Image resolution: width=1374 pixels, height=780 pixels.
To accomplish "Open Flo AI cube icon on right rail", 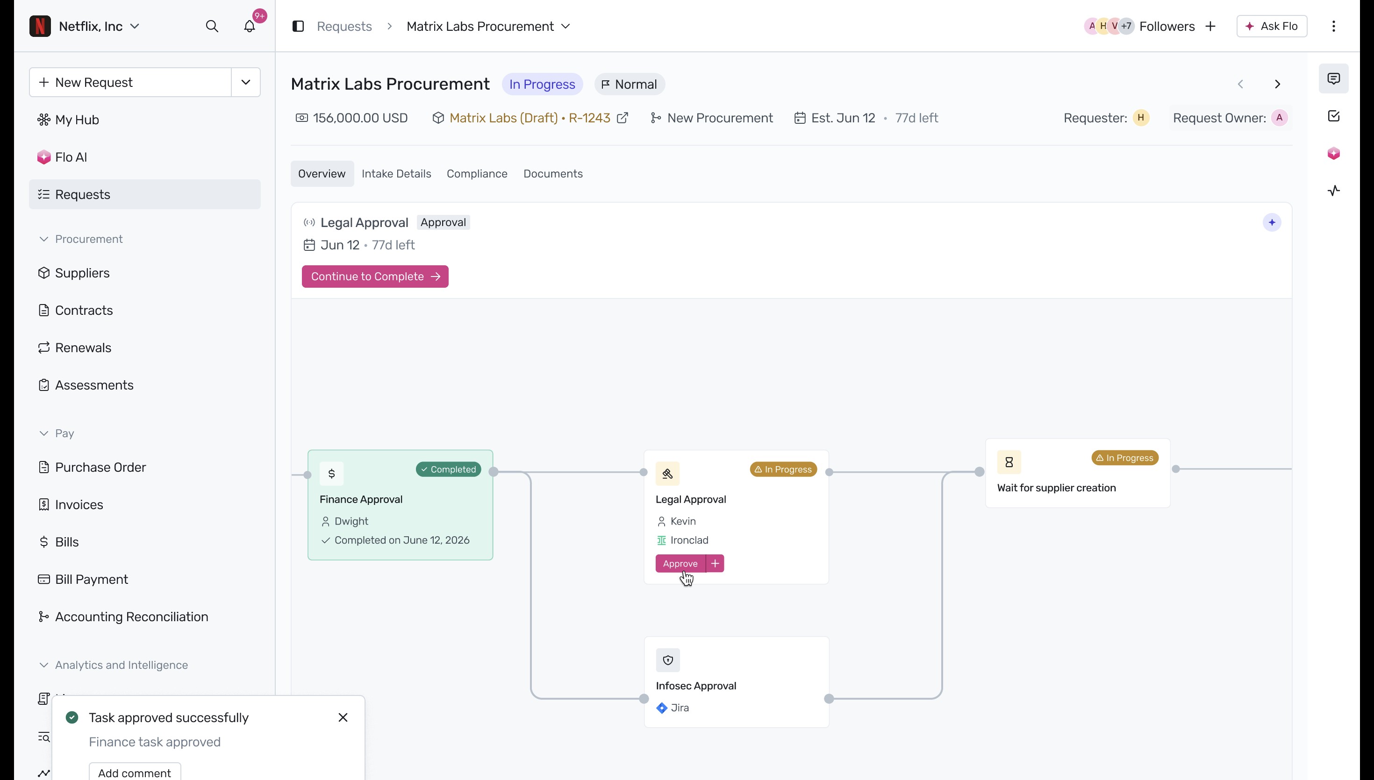I will point(1334,154).
